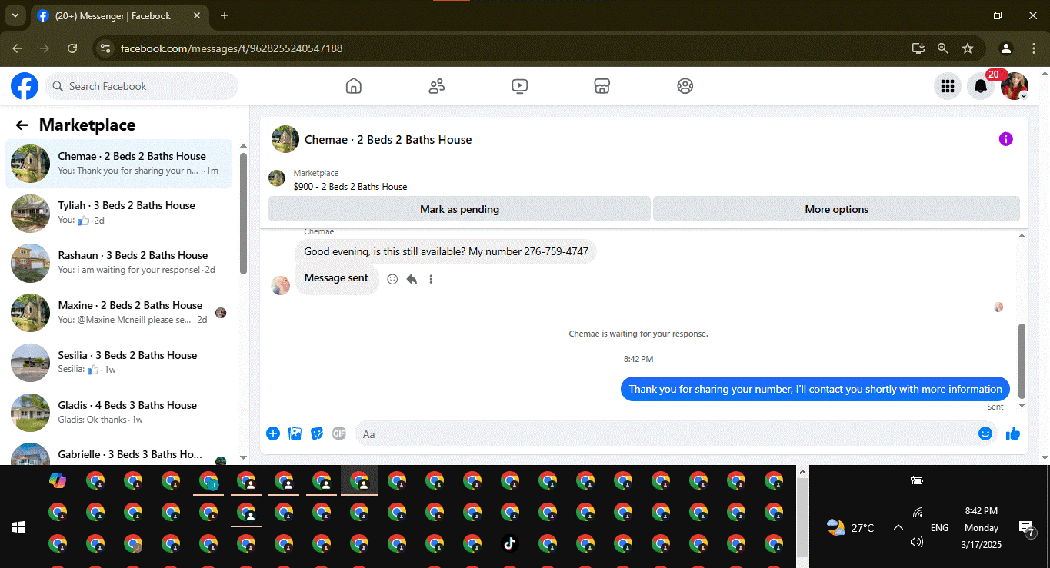Open a new browser tab
The width and height of the screenshot is (1050, 568).
point(225,15)
